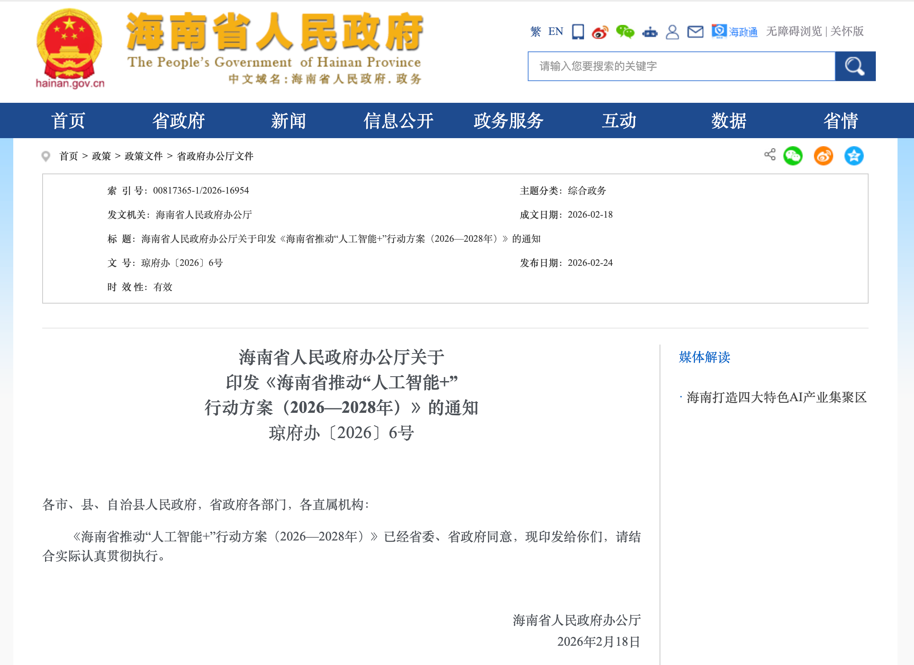The width and height of the screenshot is (914, 665).
Task: Share article via orange Weibo circle icon
Action: tap(823, 156)
